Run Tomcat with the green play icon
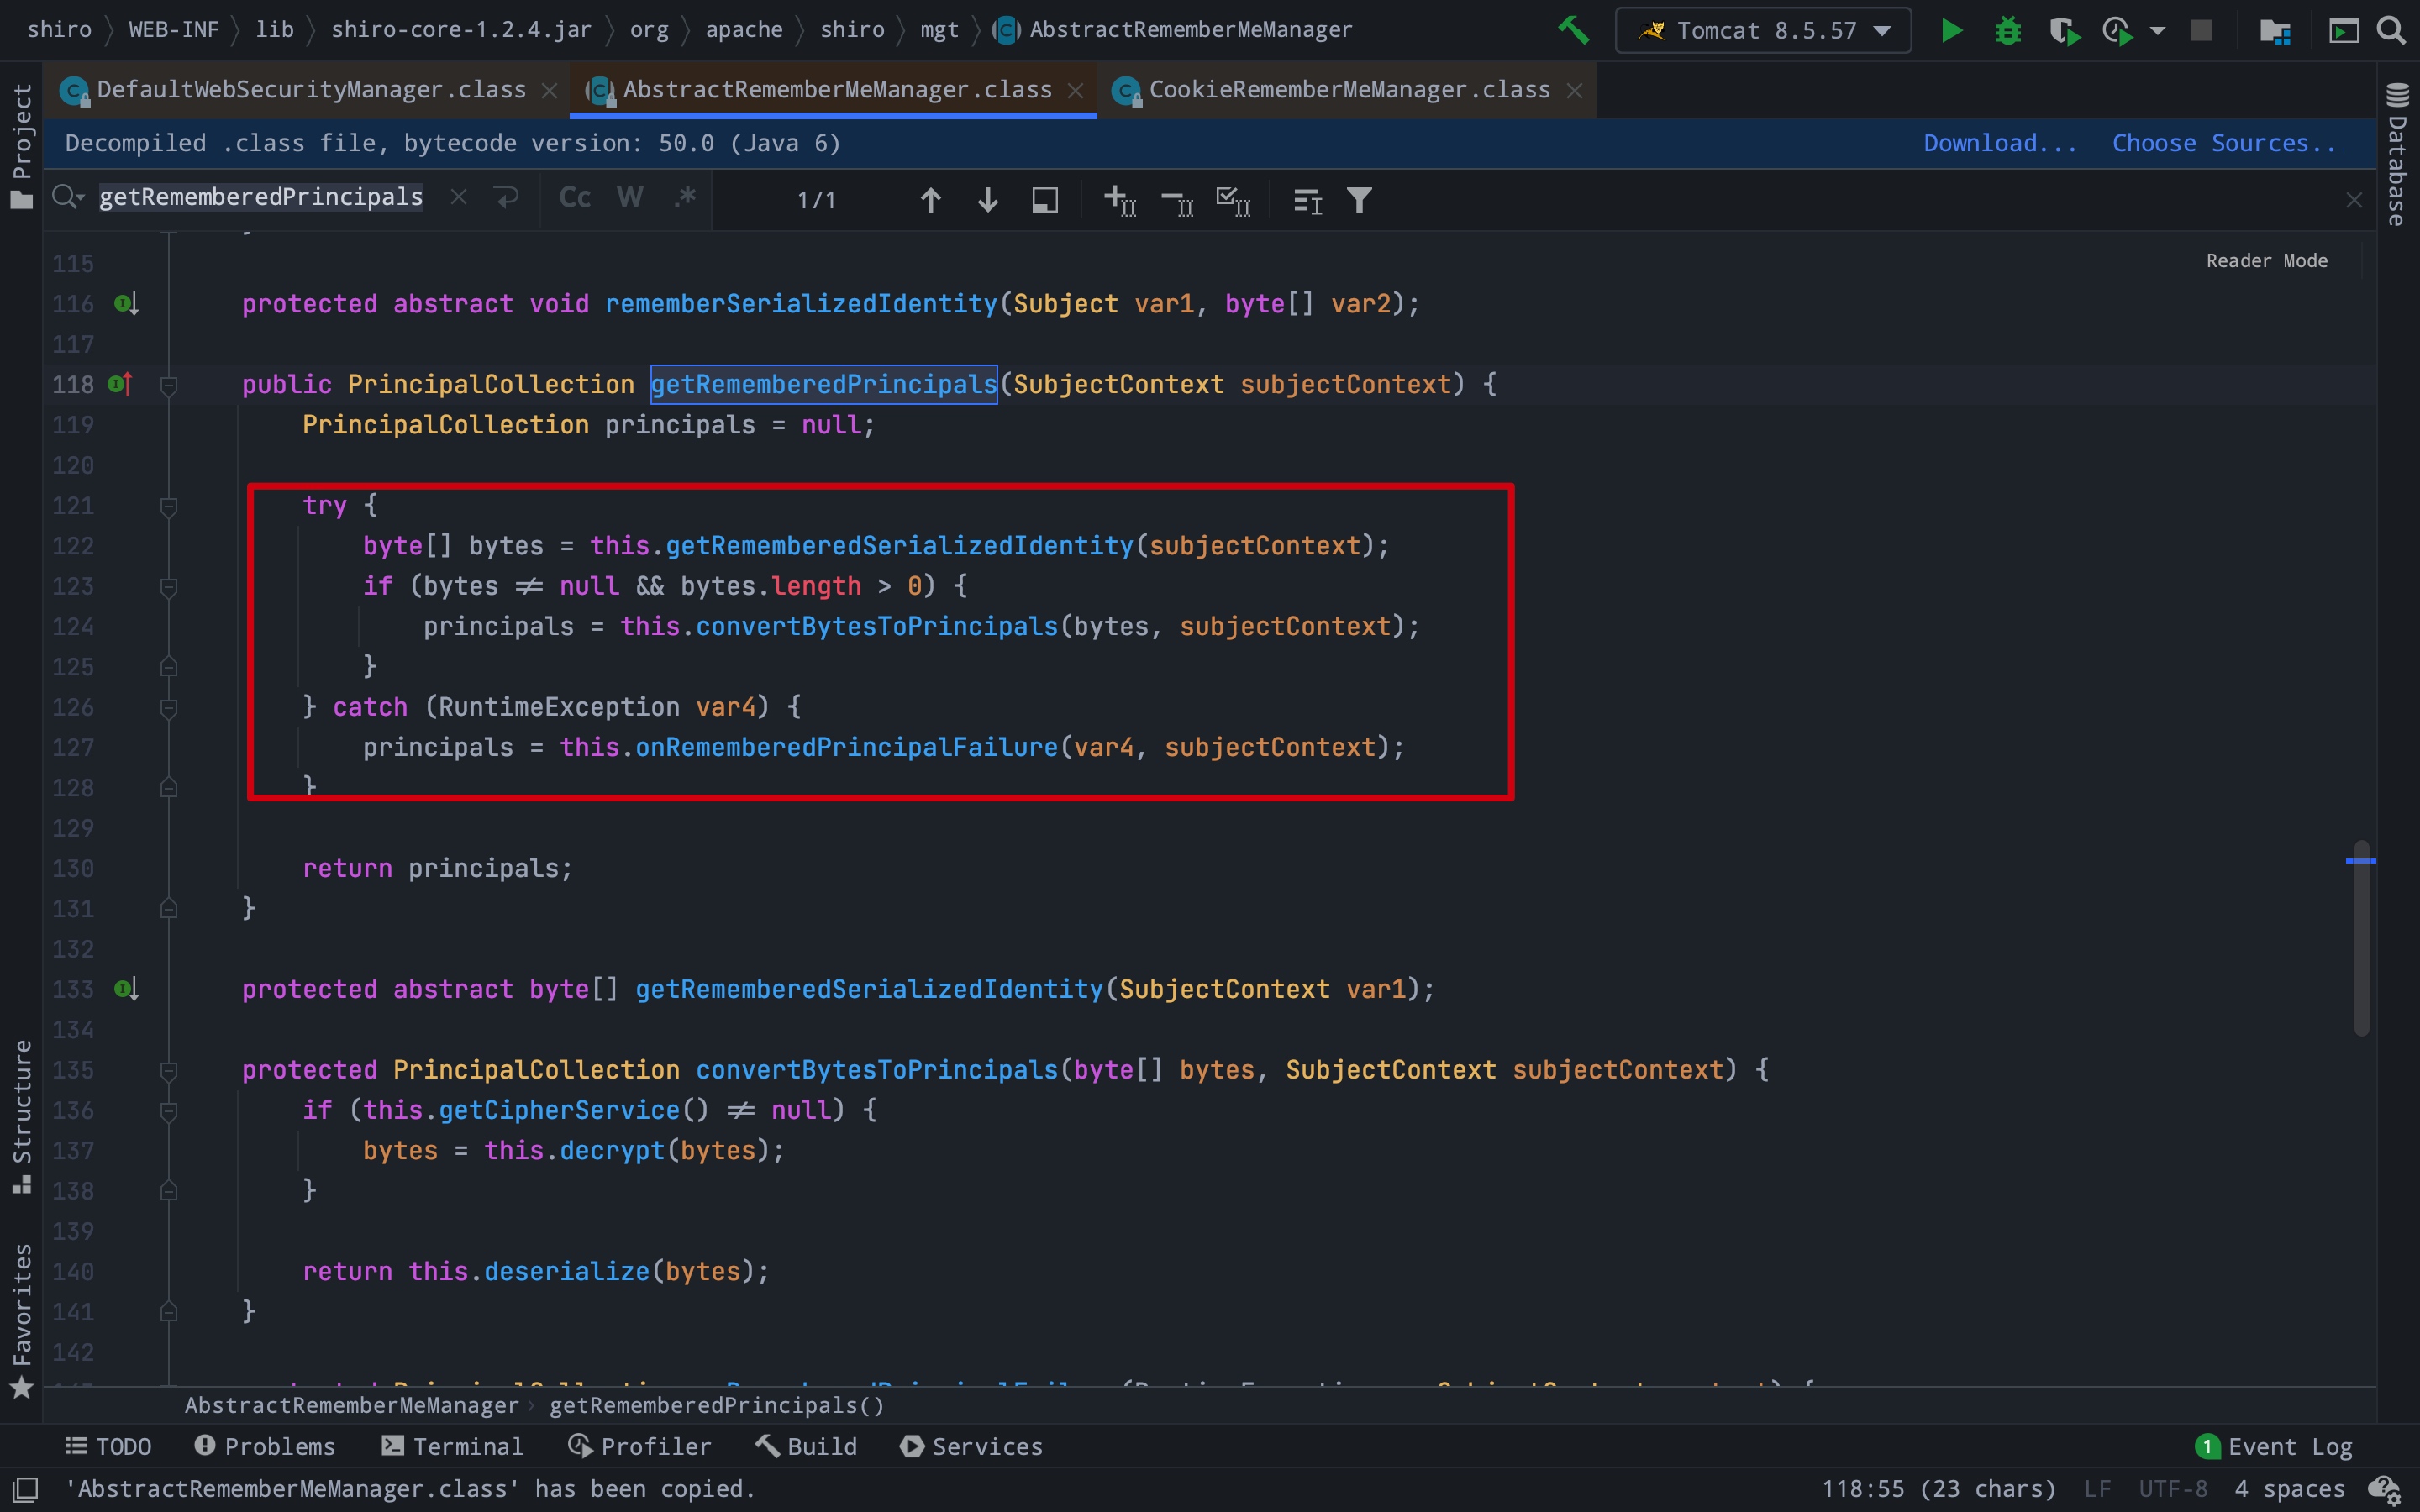 (x=1951, y=31)
